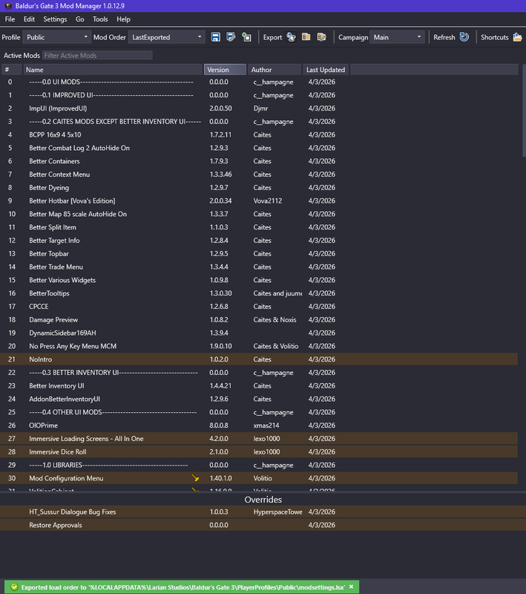Screen dimensions: 526x594
Task: Open the Settings menu
Action: point(55,19)
